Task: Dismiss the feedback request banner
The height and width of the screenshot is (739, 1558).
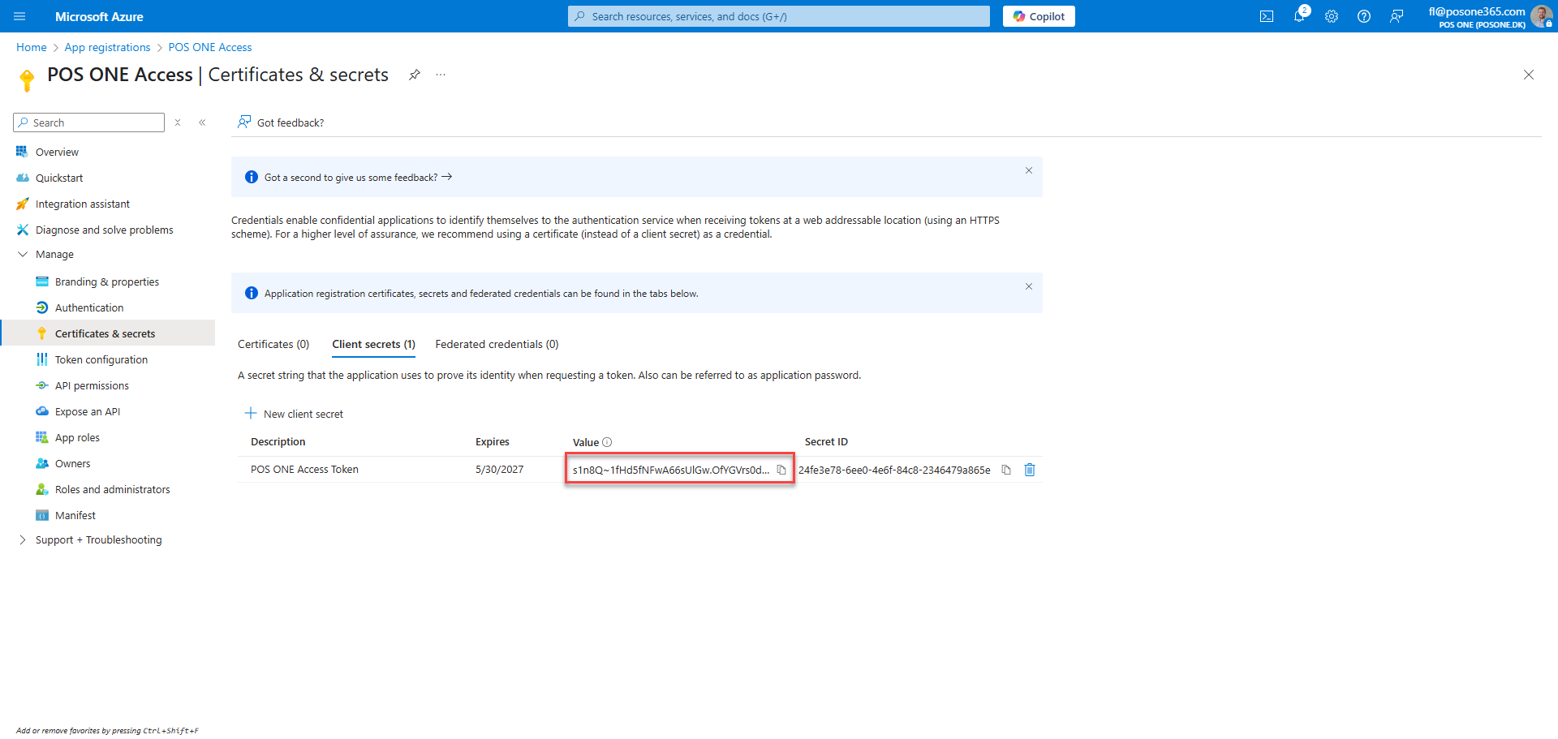Action: tap(1029, 170)
